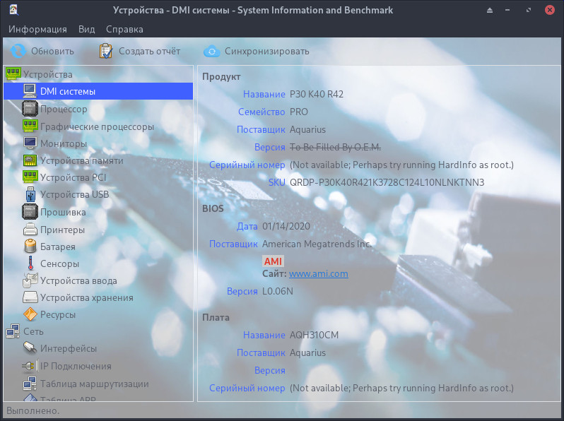Select the Сеть category label
Screen dimensions: 564x421
click(x=33, y=331)
